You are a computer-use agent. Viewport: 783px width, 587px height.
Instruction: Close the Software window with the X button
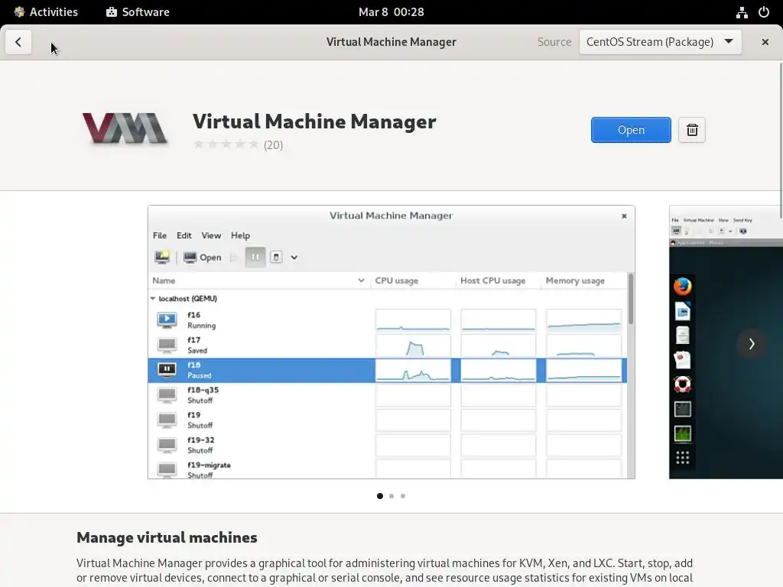coord(765,42)
